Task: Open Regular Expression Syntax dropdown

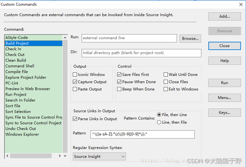Action: click(x=99, y=156)
